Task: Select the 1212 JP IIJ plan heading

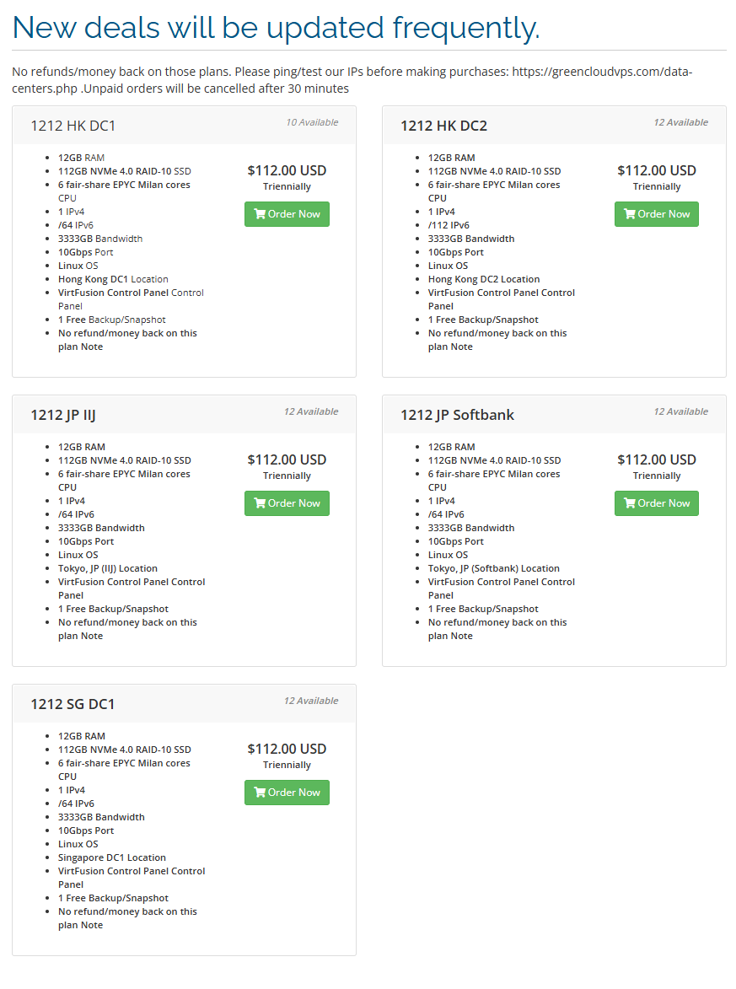Action: [x=69, y=415]
